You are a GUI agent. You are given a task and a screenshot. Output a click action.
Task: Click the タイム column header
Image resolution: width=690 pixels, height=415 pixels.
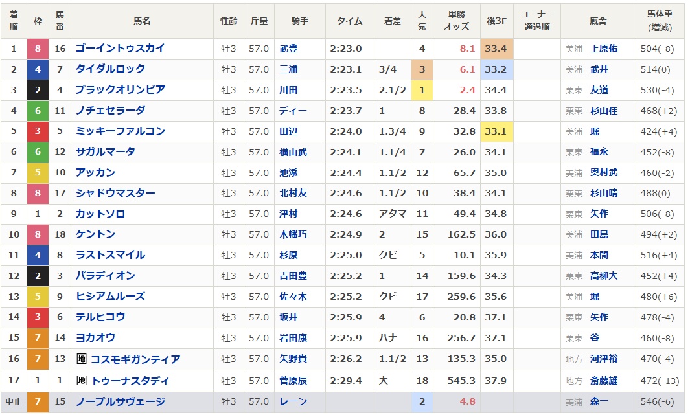pos(349,21)
